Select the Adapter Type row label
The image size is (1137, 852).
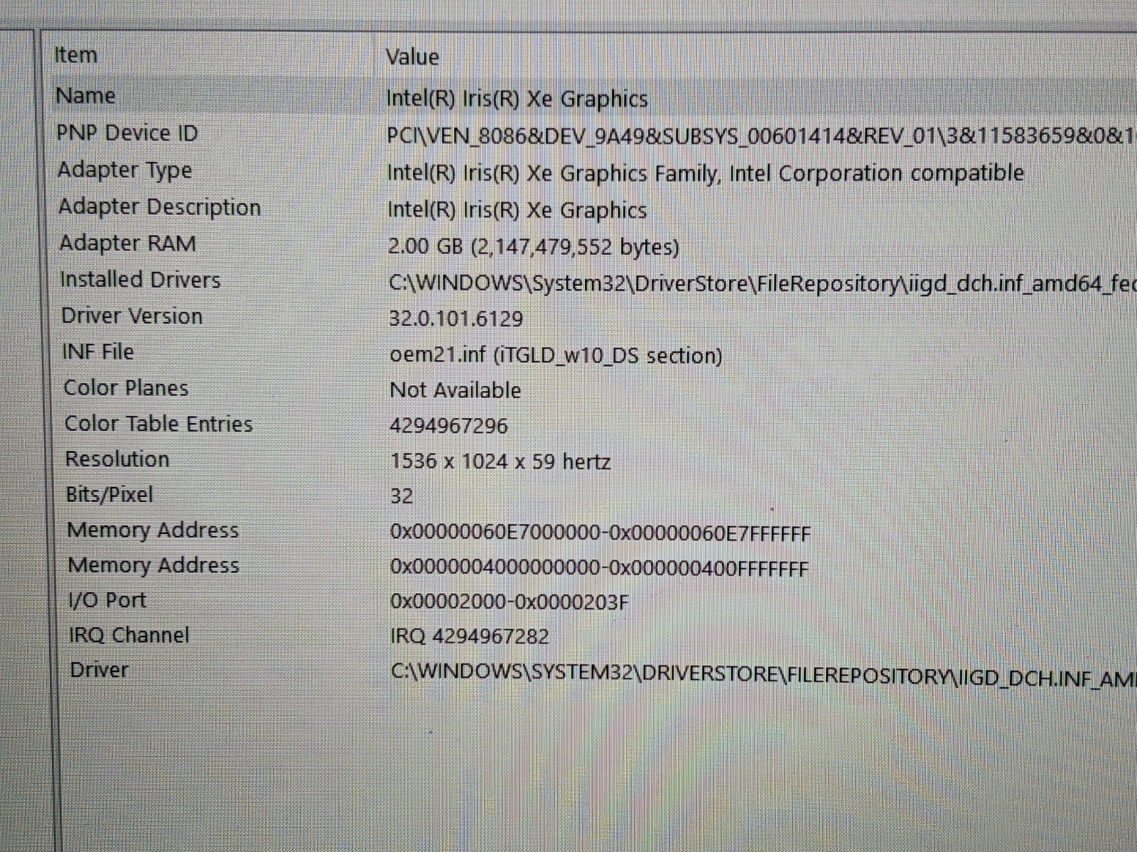tap(125, 170)
